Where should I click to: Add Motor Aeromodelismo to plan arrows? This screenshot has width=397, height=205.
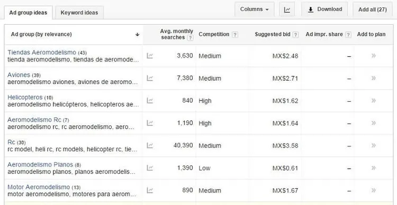[374, 190]
